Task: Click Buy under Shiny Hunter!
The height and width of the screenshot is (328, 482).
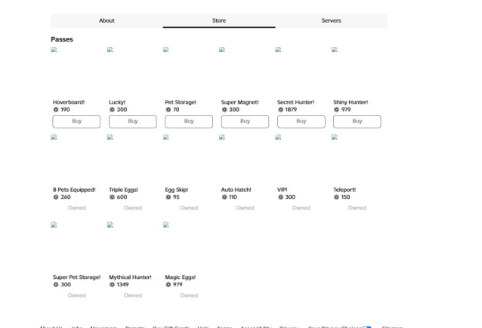Action: click(x=357, y=122)
